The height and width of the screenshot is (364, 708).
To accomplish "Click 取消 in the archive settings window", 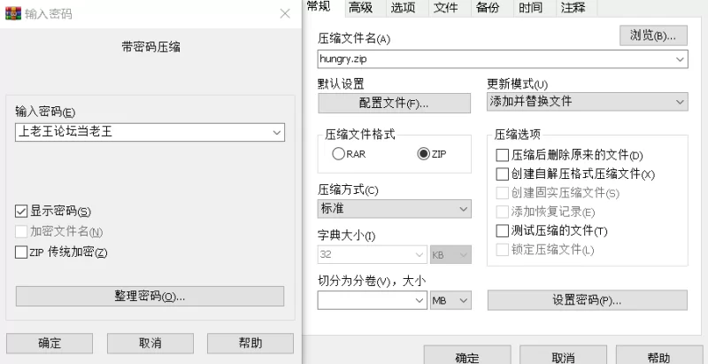I will pyautogui.click(x=563, y=355).
